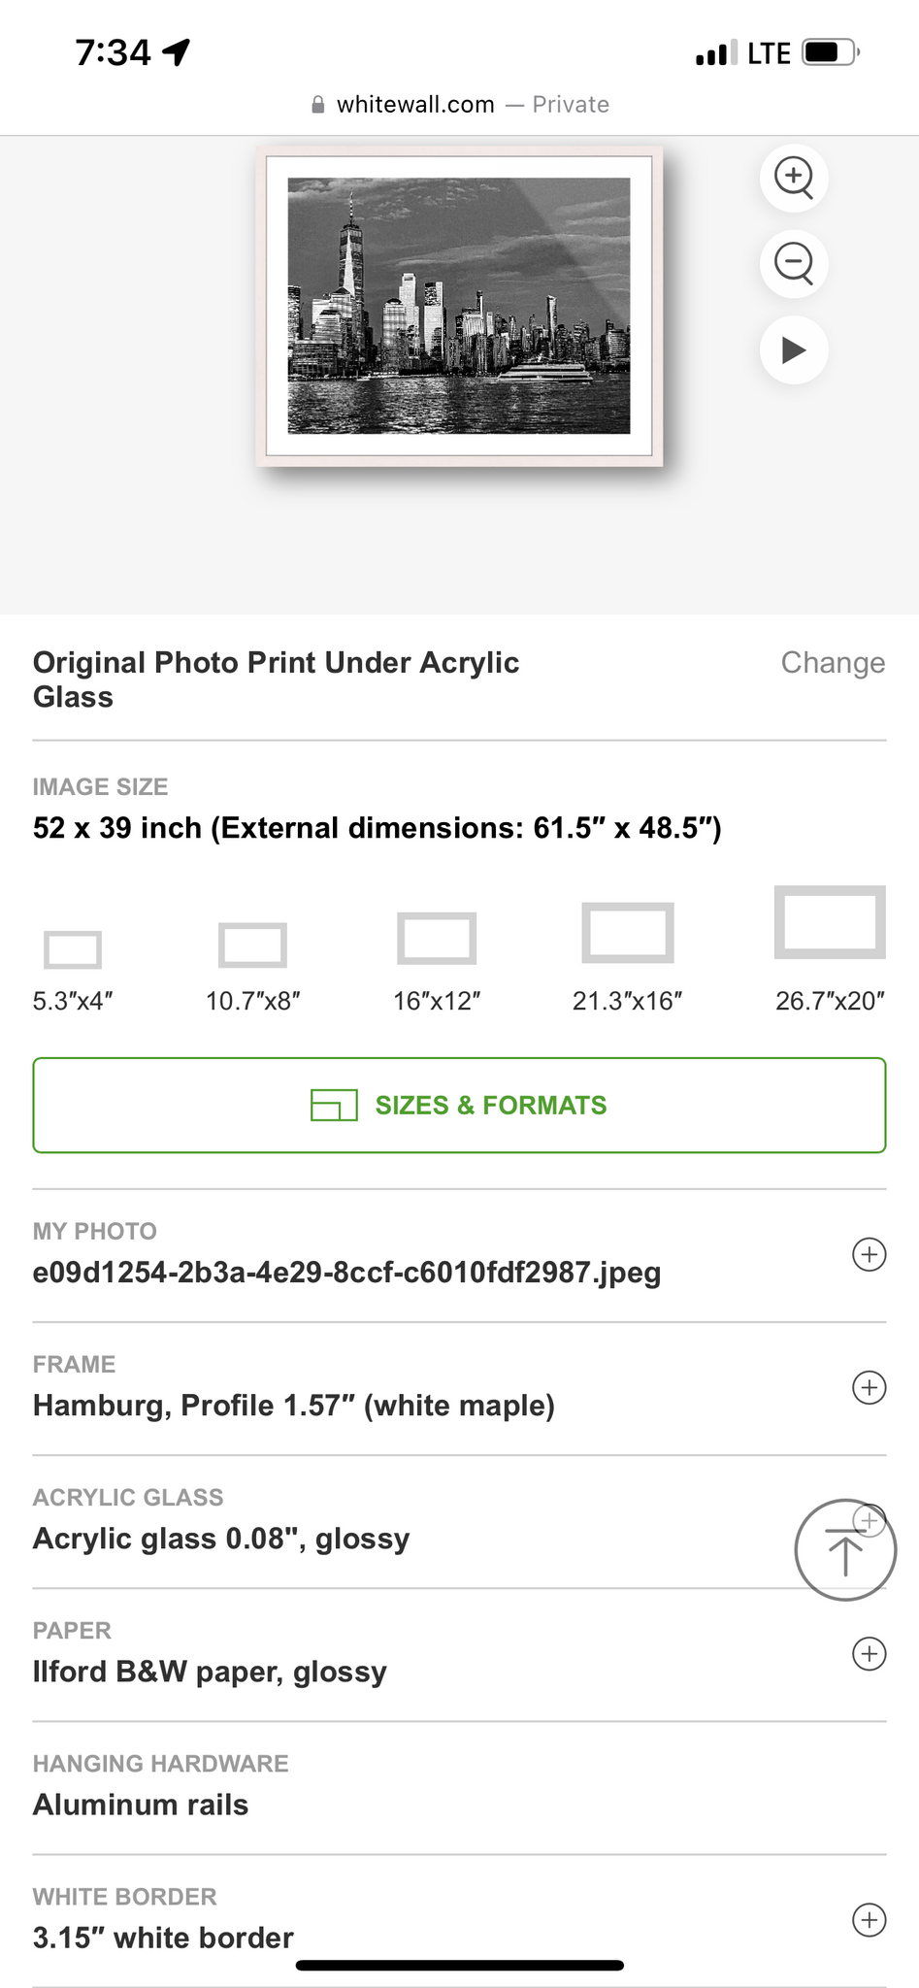Open the Hanging Hardware Aluminum rails row
Viewport: 919px width, 1988px height.
pos(142,1805)
